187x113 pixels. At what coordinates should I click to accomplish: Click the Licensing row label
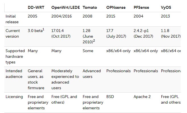point(14,97)
